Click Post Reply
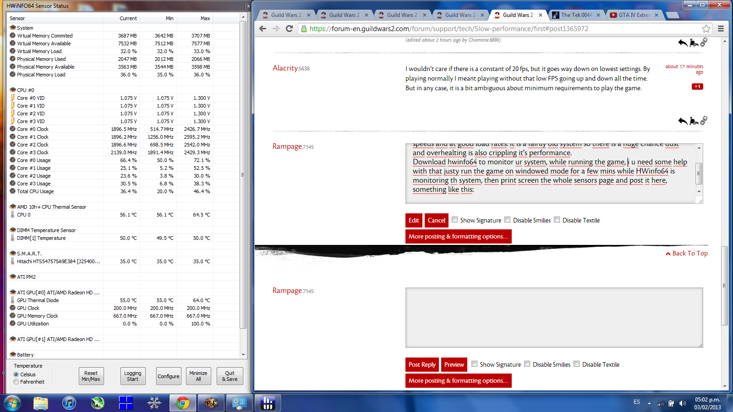Image resolution: width=733 pixels, height=412 pixels. [x=422, y=364]
